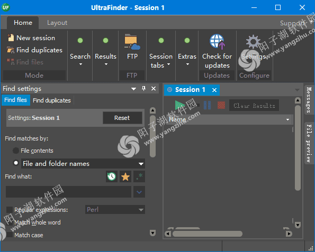Screen dimensions: 315x252
Task: Click results scrollbar left arrow
Action: [x=167, y=234]
